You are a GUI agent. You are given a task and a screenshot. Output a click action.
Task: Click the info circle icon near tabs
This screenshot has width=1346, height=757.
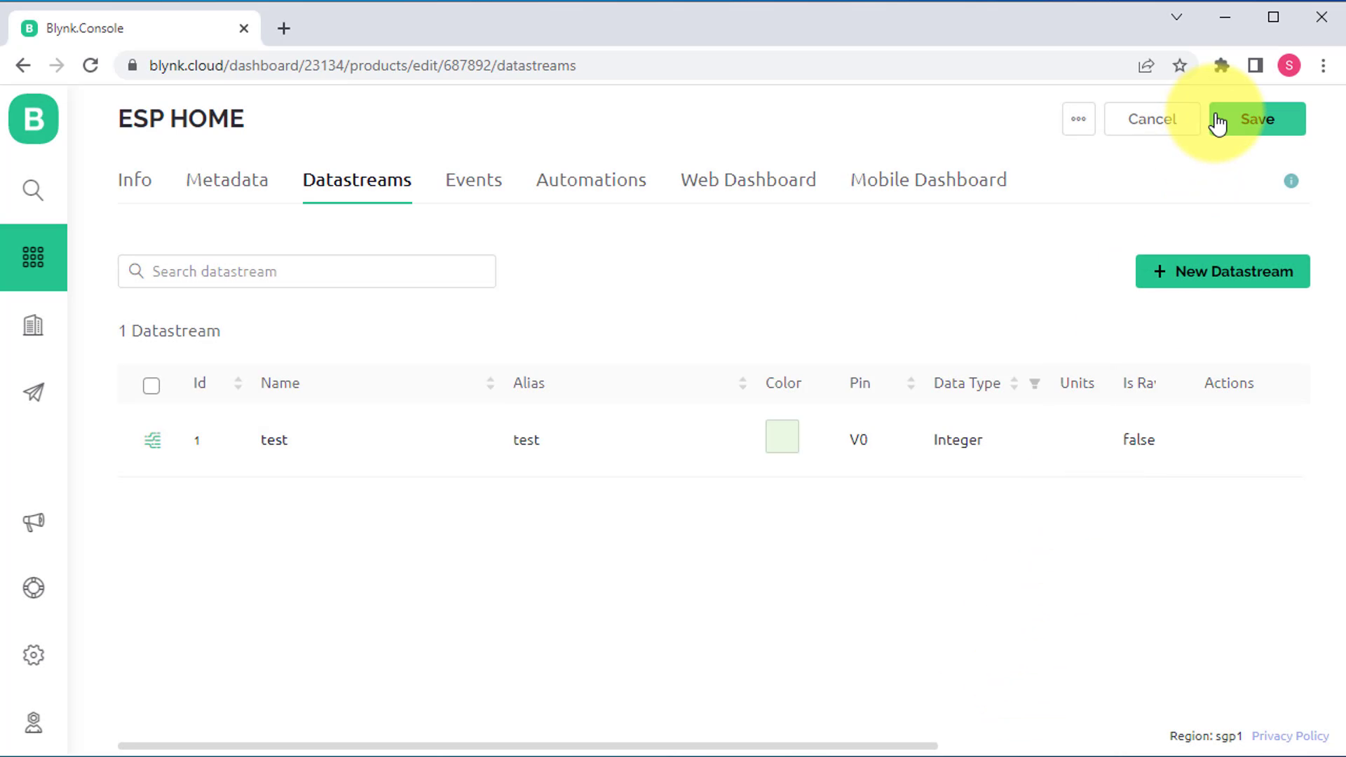coord(1291,181)
